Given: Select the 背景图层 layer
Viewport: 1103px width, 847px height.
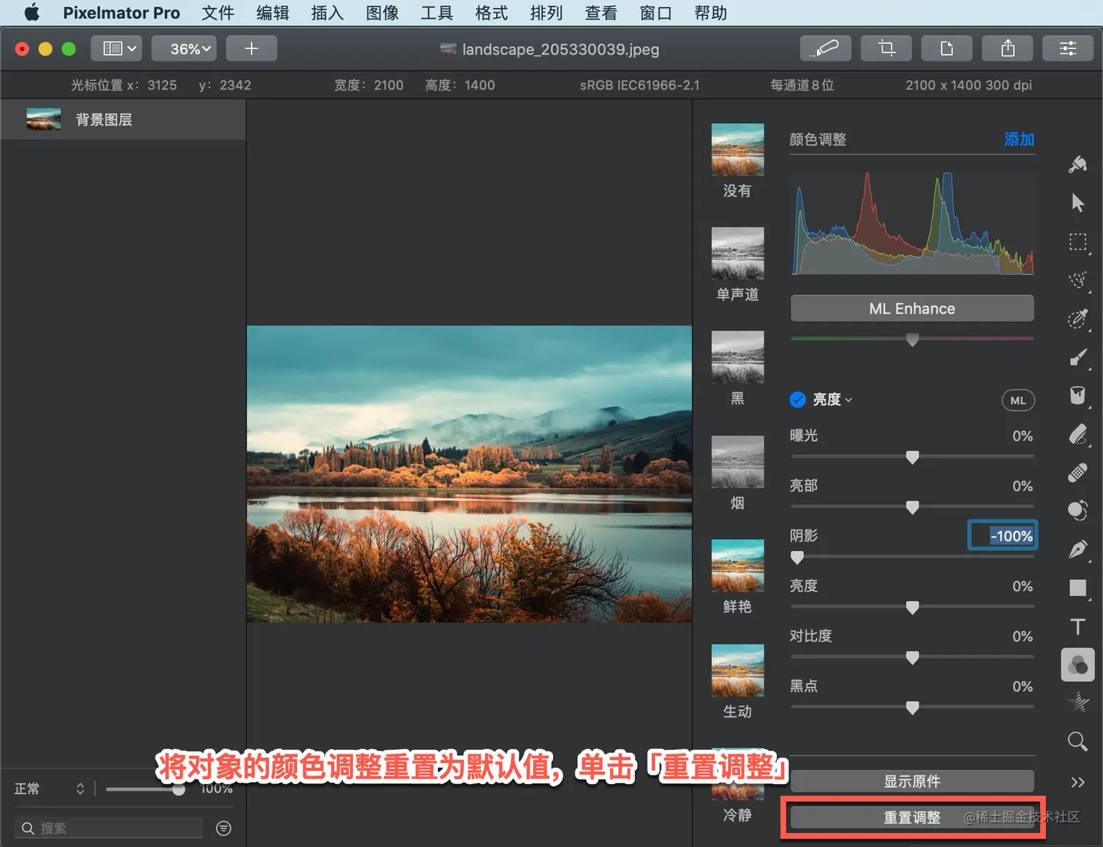Looking at the screenshot, I should [x=123, y=120].
